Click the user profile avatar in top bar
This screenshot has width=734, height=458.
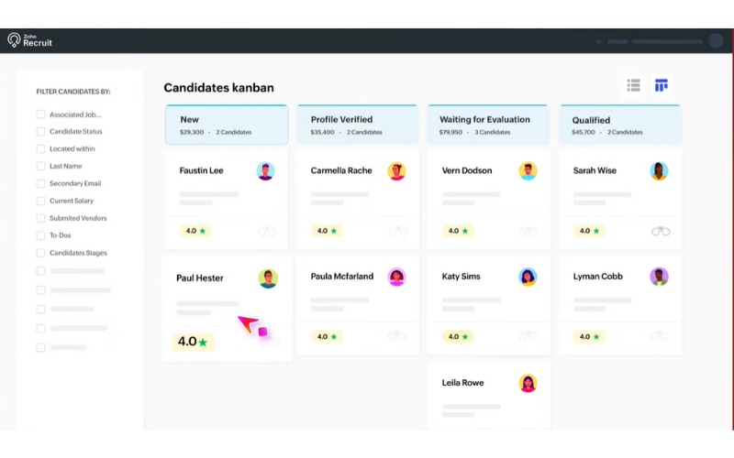pyautogui.click(x=716, y=41)
